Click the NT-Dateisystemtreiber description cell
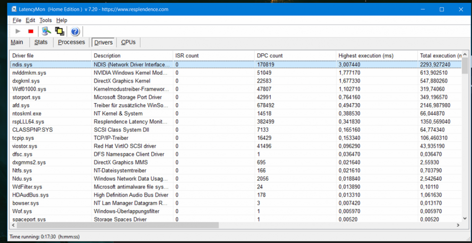The width and height of the screenshot is (472, 243). pos(120,170)
